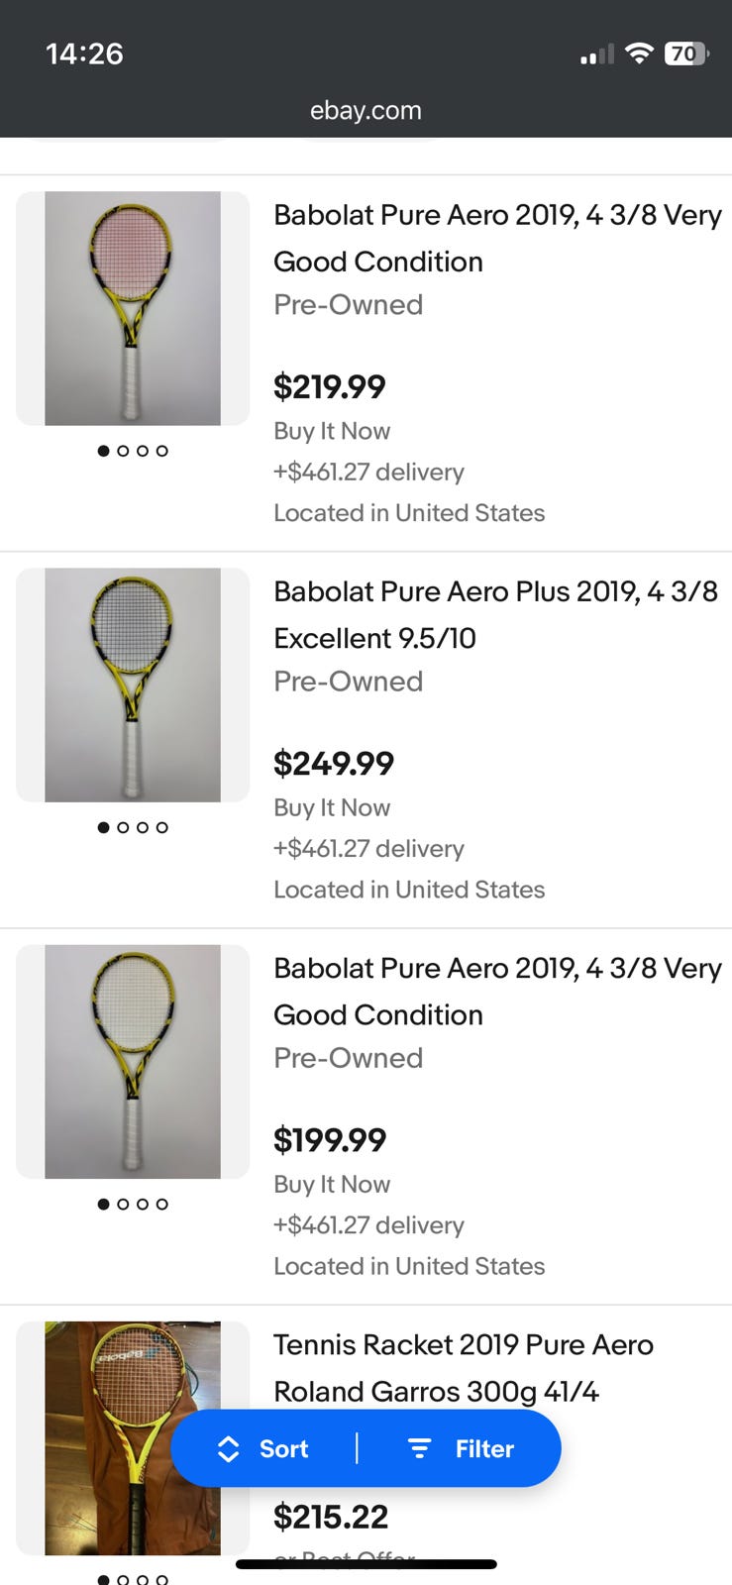The image size is (732, 1585).
Task: Tap the ebay.com address bar
Action: [x=366, y=110]
